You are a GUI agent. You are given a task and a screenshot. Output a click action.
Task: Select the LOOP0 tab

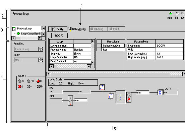pos(59,36)
